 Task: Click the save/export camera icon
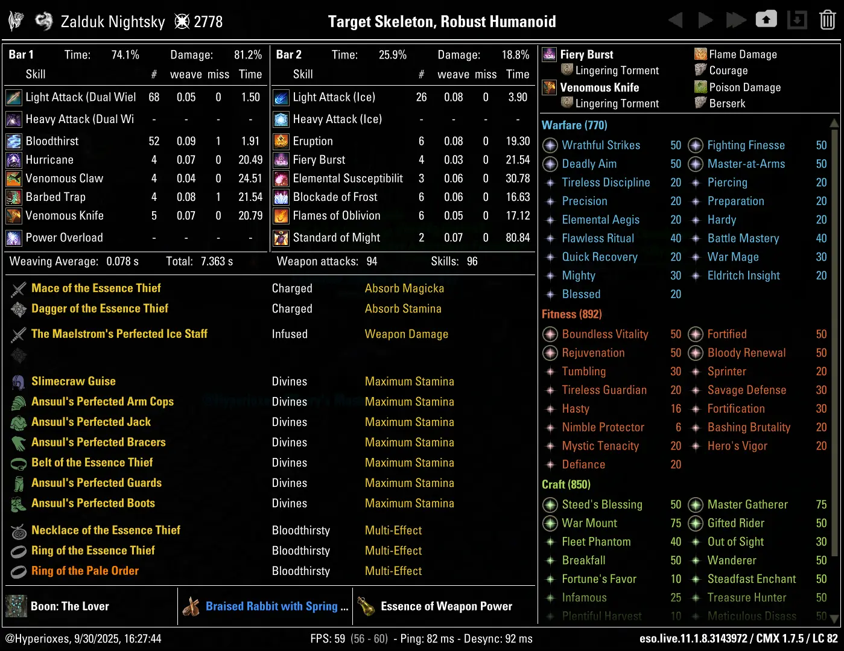tap(766, 20)
